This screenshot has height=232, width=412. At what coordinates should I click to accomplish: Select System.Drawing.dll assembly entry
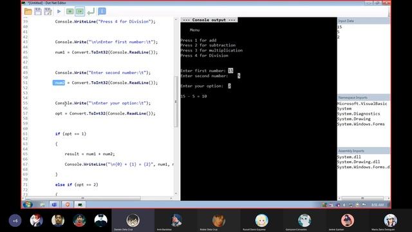tap(359, 162)
